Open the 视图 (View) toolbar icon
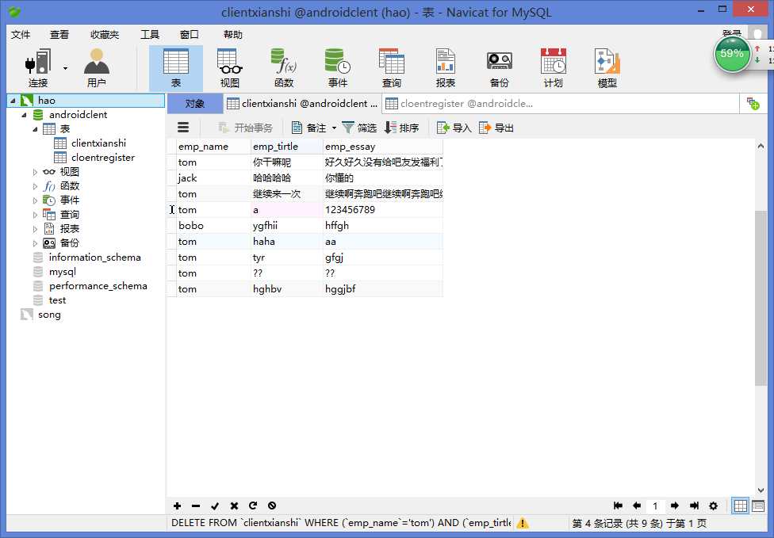Image resolution: width=774 pixels, height=538 pixels. coord(229,68)
